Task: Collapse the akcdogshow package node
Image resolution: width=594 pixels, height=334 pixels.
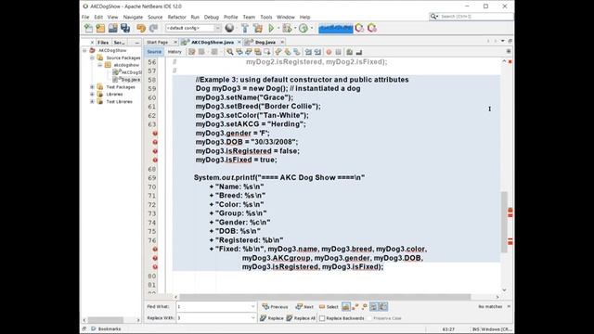Action: pos(100,65)
